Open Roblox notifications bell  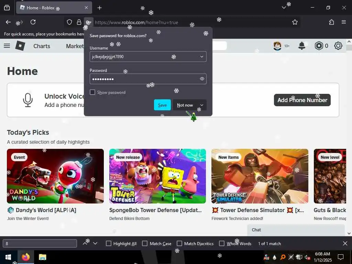302,46
